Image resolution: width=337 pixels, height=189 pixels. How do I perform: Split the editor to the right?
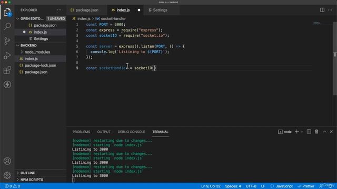point(322,10)
